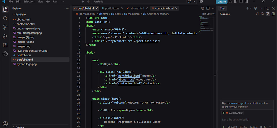
Task: Open contactme.html in the Explorer
Action: pyautogui.click(x=26, y=24)
